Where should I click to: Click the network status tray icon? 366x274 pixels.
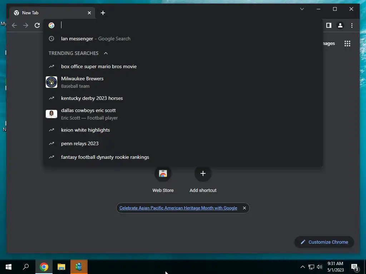311,267
